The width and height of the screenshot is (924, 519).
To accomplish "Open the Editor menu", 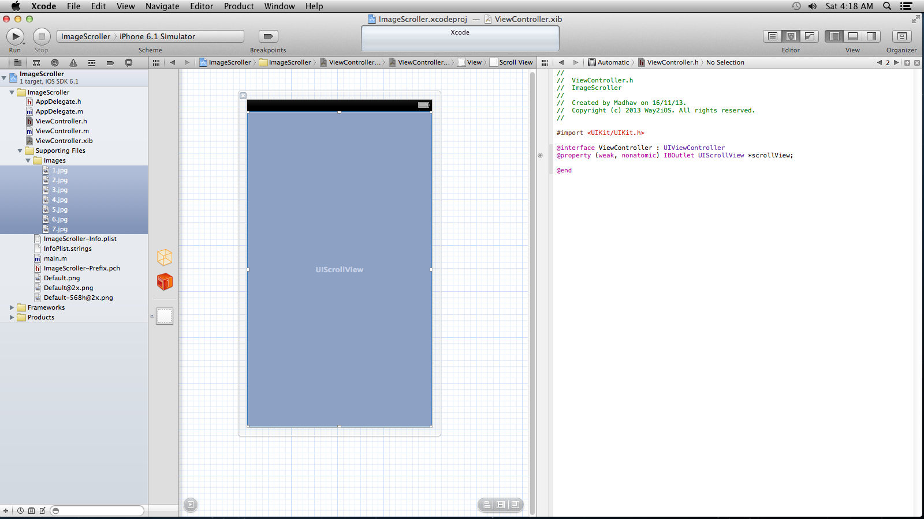I will [x=202, y=6].
